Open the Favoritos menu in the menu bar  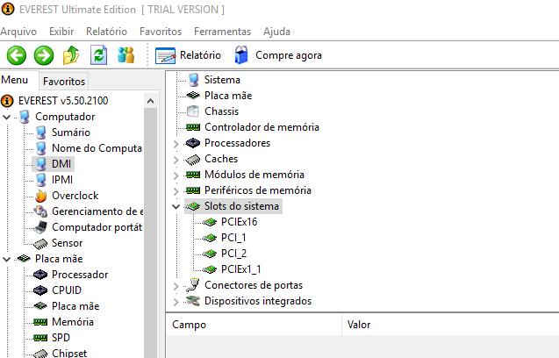[161, 32]
